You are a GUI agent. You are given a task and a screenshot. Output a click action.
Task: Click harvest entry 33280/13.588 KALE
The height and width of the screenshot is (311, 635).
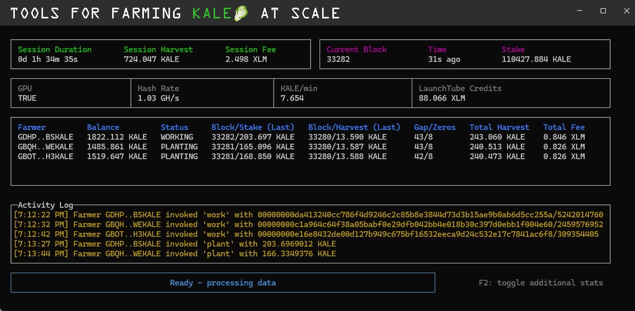click(x=347, y=157)
